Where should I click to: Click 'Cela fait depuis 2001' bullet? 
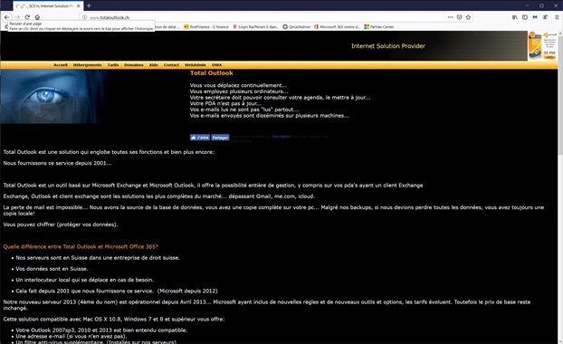[117, 291]
